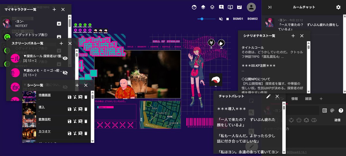Edit the chat palette with pencil icon
Viewport: 346px width, 156px height.
tap(268, 96)
